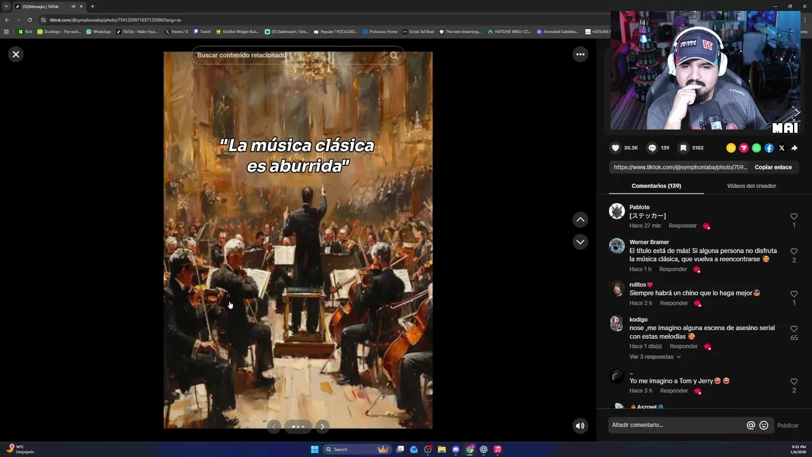Open the weather widget showing 'Despejado'
Screen dimensions: 812x457
[x=20, y=449]
